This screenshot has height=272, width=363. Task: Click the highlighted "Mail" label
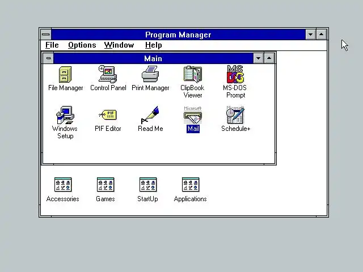pos(193,129)
